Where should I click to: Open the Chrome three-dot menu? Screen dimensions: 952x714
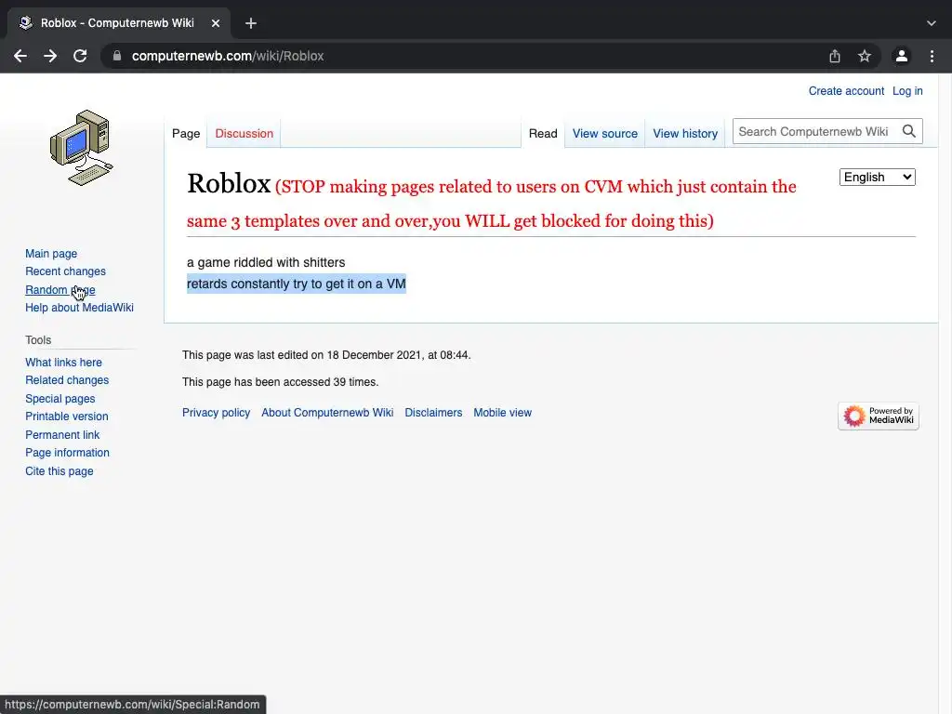point(932,56)
